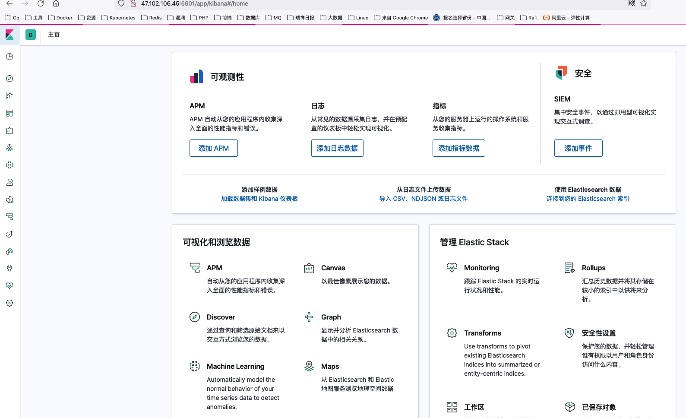Open SIEM from the sidebar
Viewport: 686px width, 418px height.
[9, 251]
